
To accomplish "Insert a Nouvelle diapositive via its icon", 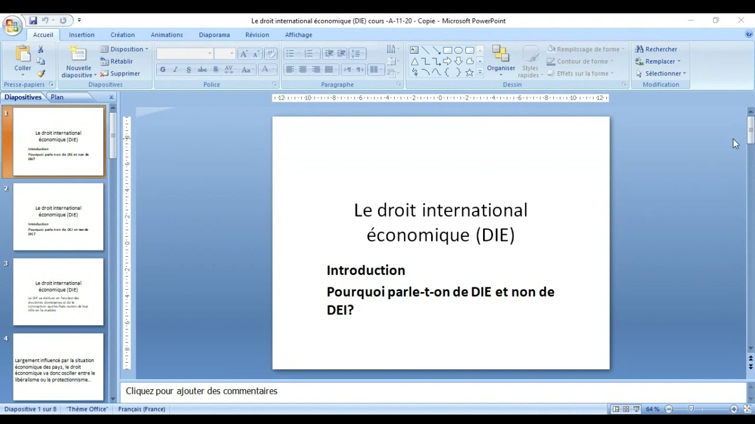I will point(78,54).
